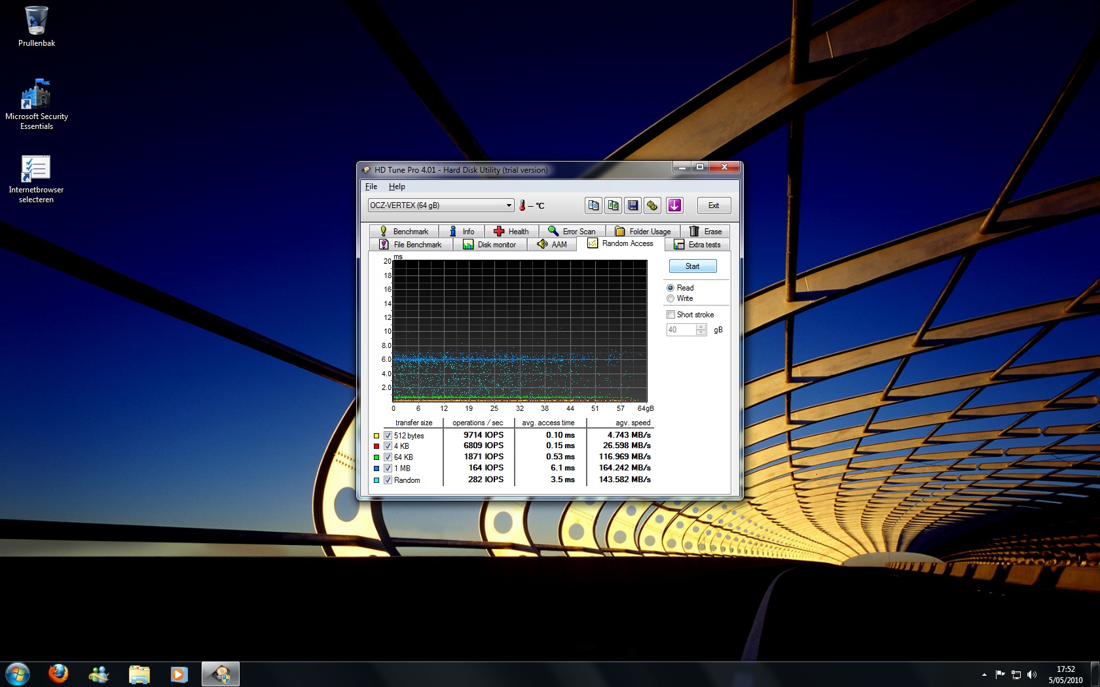The image size is (1100, 687).
Task: Open the File menu
Action: 371,186
